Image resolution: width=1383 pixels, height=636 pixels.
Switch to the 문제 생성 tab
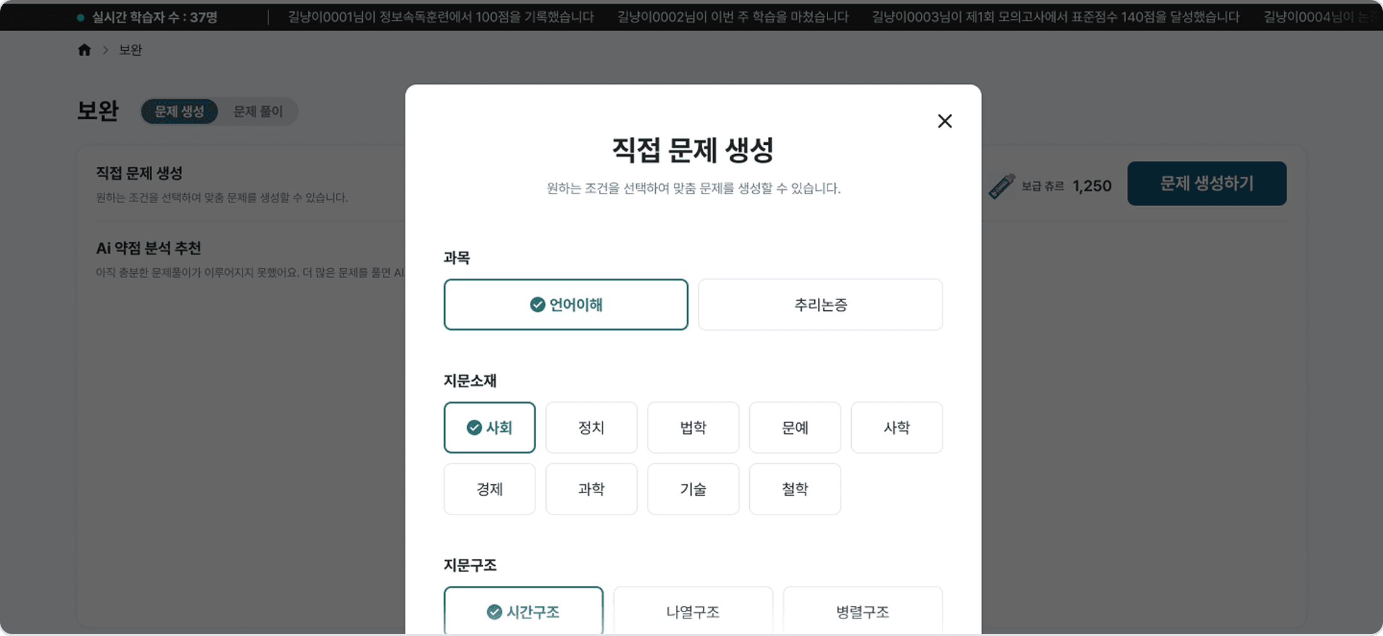[x=179, y=112]
